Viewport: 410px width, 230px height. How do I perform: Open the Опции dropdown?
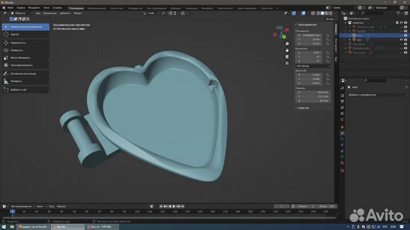[331, 19]
